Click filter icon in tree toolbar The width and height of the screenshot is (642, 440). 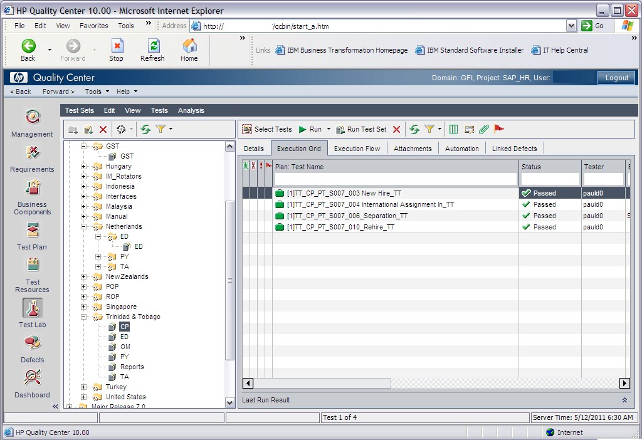[160, 129]
